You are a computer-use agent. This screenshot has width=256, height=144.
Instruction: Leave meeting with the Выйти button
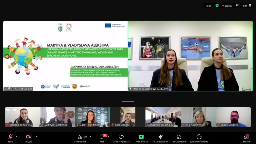[246, 138]
